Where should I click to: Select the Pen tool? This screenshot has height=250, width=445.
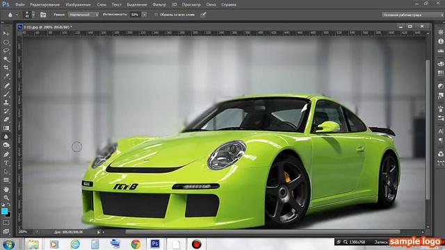click(x=6, y=154)
